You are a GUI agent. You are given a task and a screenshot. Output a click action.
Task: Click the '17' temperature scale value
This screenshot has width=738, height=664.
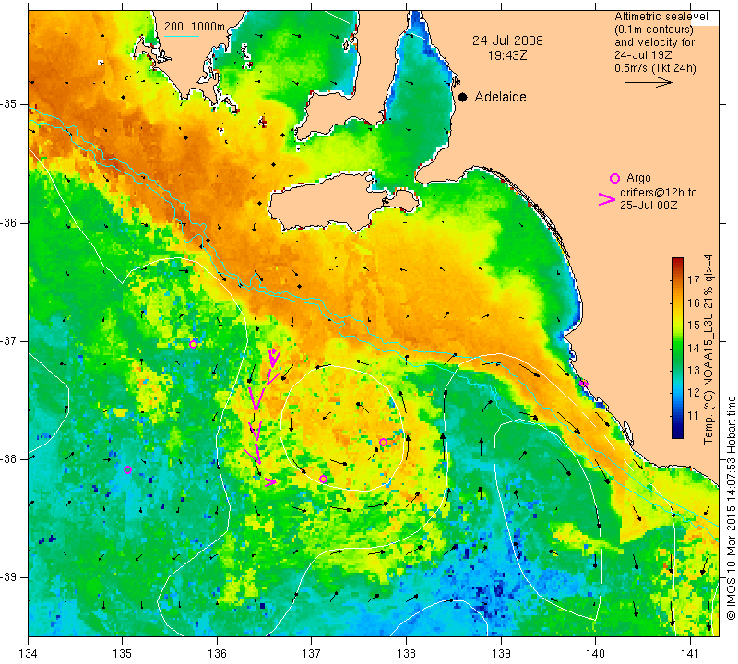(694, 280)
